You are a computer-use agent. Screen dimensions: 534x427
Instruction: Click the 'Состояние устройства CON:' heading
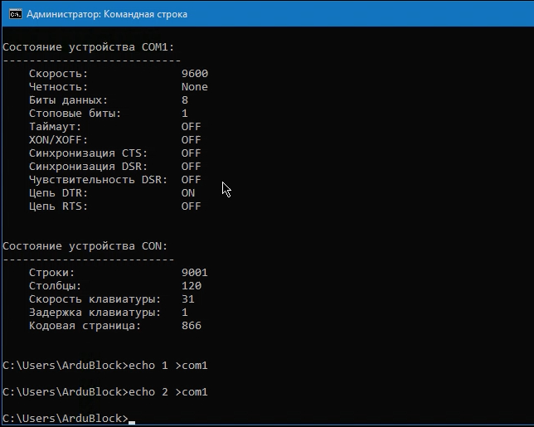(85, 246)
